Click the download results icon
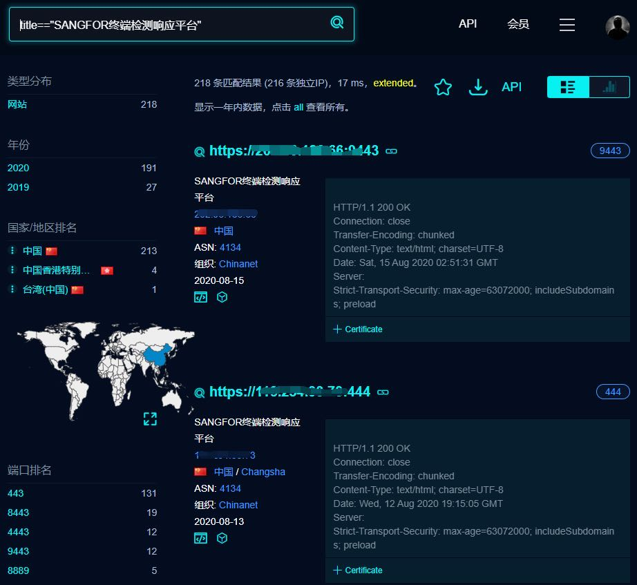Viewport: 637px width, 585px height. click(478, 87)
